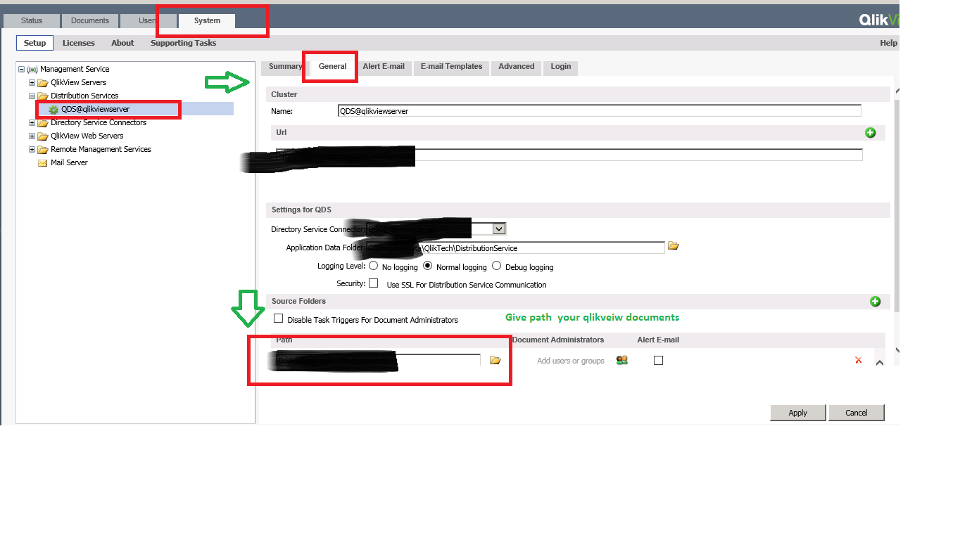Open the Help link

[889, 43]
